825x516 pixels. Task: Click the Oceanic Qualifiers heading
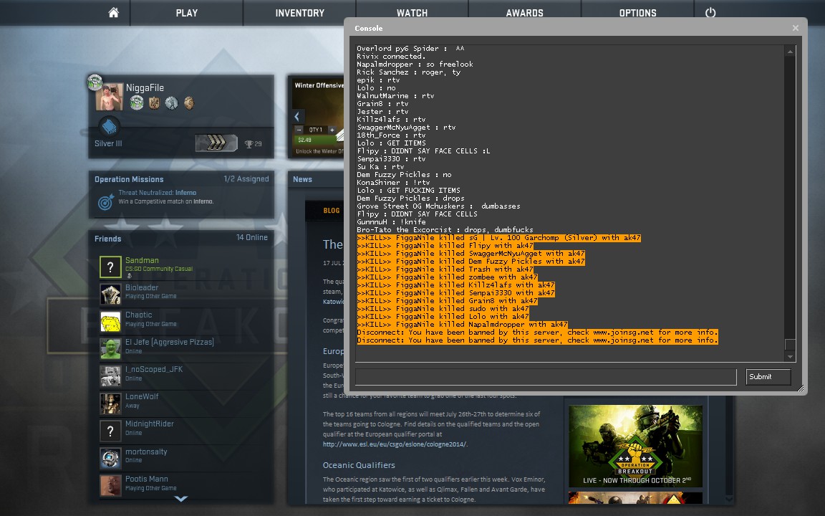coord(359,465)
